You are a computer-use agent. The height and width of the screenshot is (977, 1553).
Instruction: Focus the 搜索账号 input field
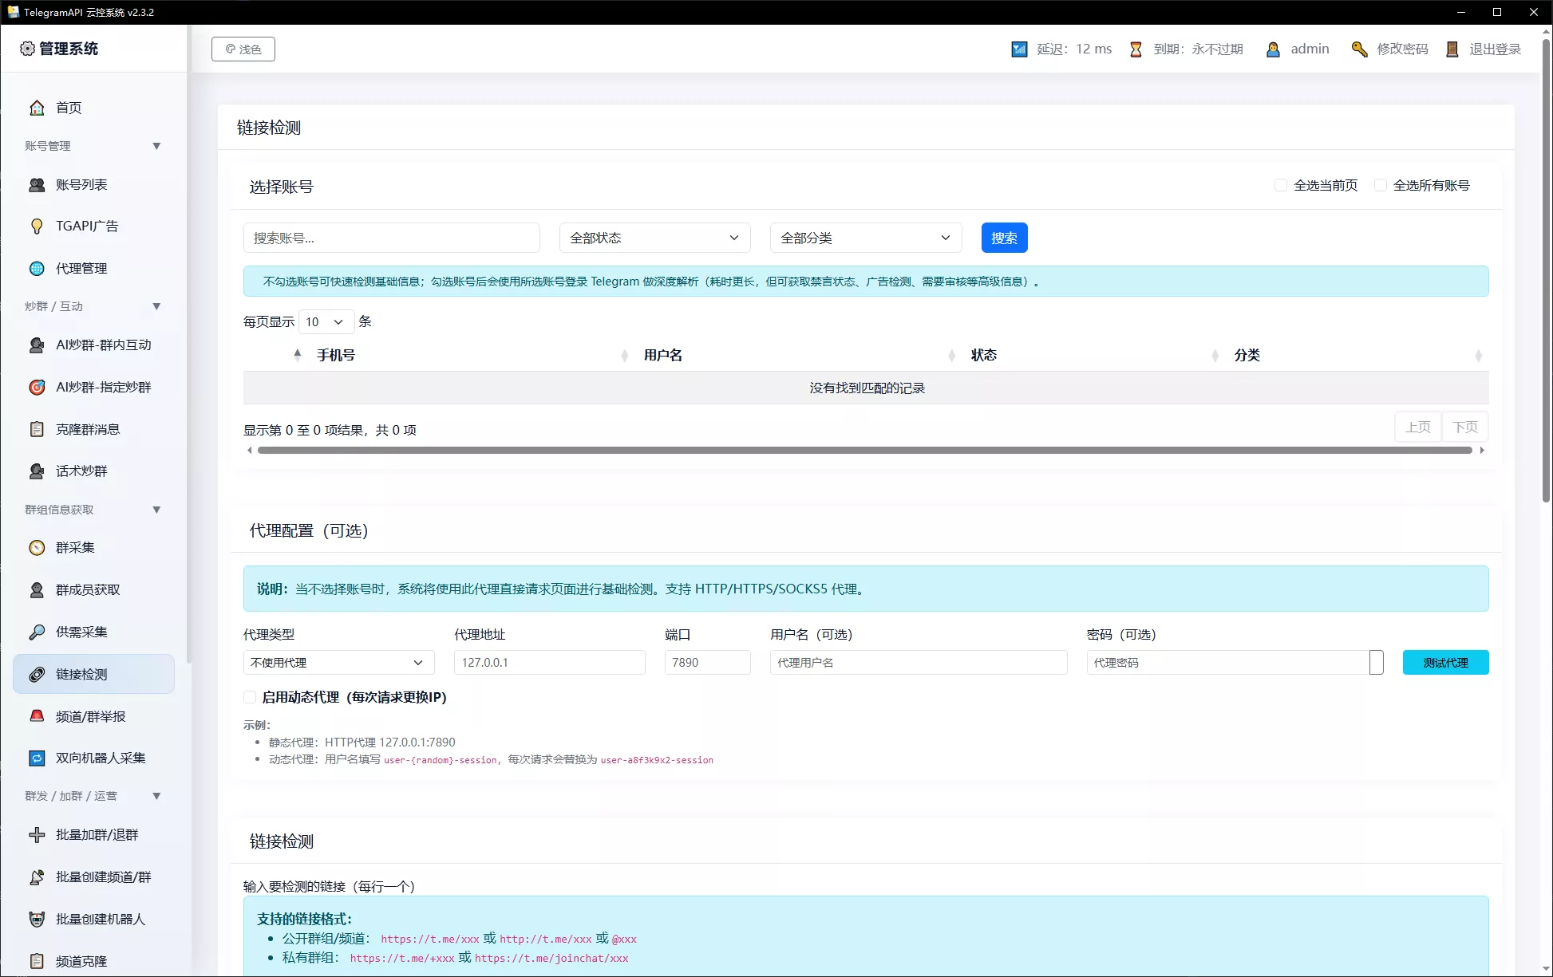pos(391,238)
